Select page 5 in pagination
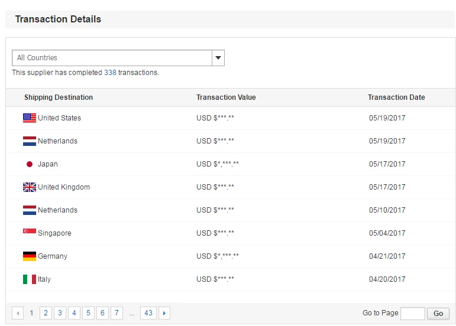This screenshot has height=326, width=456. [x=88, y=313]
